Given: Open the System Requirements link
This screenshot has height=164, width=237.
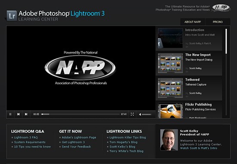Looking at the screenshot, I should coord(30,142).
